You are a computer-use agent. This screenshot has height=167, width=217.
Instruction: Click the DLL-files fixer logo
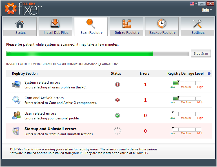tap(23, 8)
